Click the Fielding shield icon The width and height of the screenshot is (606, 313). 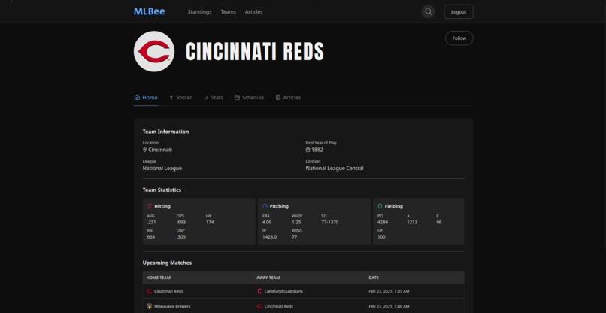[380, 206]
